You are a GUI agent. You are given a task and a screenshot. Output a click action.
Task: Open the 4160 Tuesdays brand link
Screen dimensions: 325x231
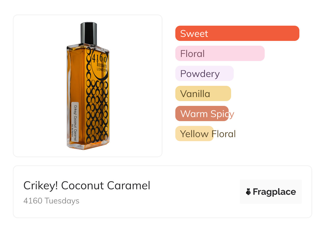click(x=51, y=201)
